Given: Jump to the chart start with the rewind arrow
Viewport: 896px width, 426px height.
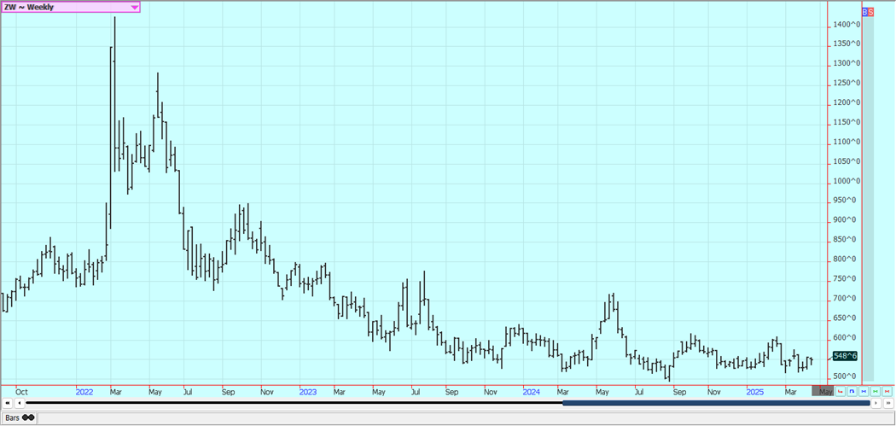Looking at the screenshot, I should 8,403.
